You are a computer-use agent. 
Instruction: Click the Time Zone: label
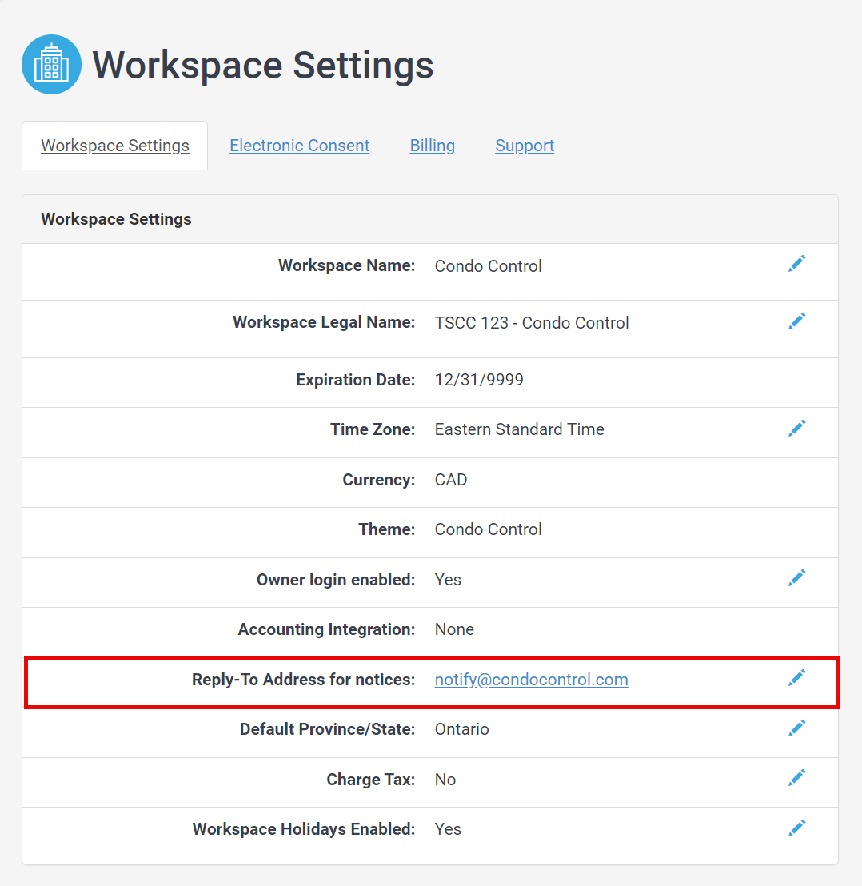[x=373, y=429]
